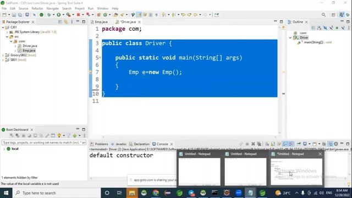The height and width of the screenshot is (198, 352).
Task: Expand the JRE System Library node
Action: coord(7,32)
